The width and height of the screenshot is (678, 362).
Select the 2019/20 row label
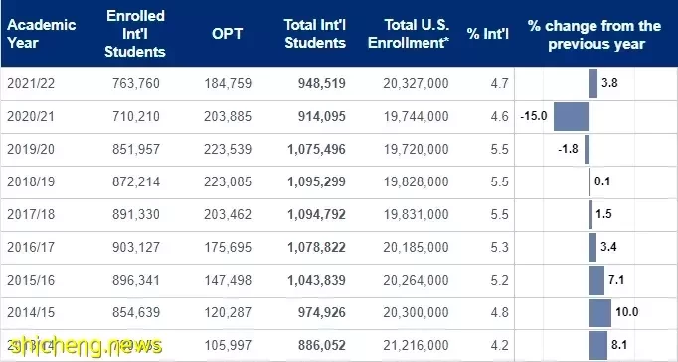pyautogui.click(x=31, y=149)
